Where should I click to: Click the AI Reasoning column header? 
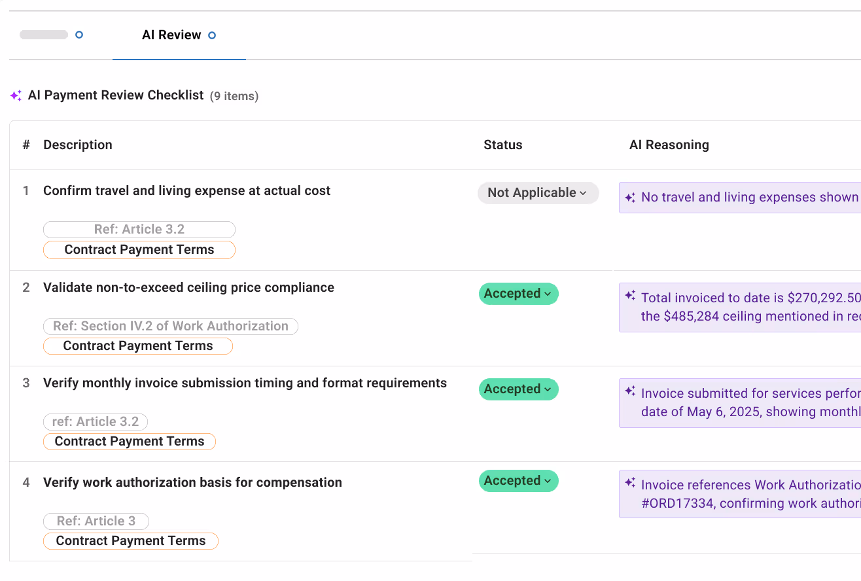pos(669,145)
